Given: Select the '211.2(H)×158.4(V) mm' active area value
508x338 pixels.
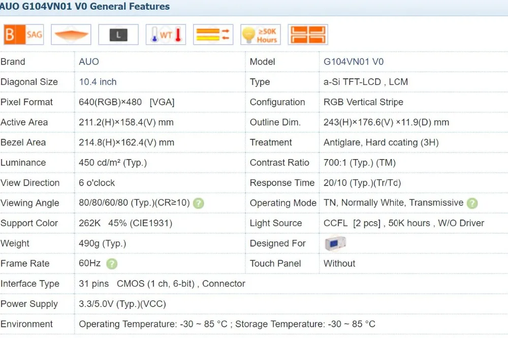Looking at the screenshot, I should (x=126, y=122).
